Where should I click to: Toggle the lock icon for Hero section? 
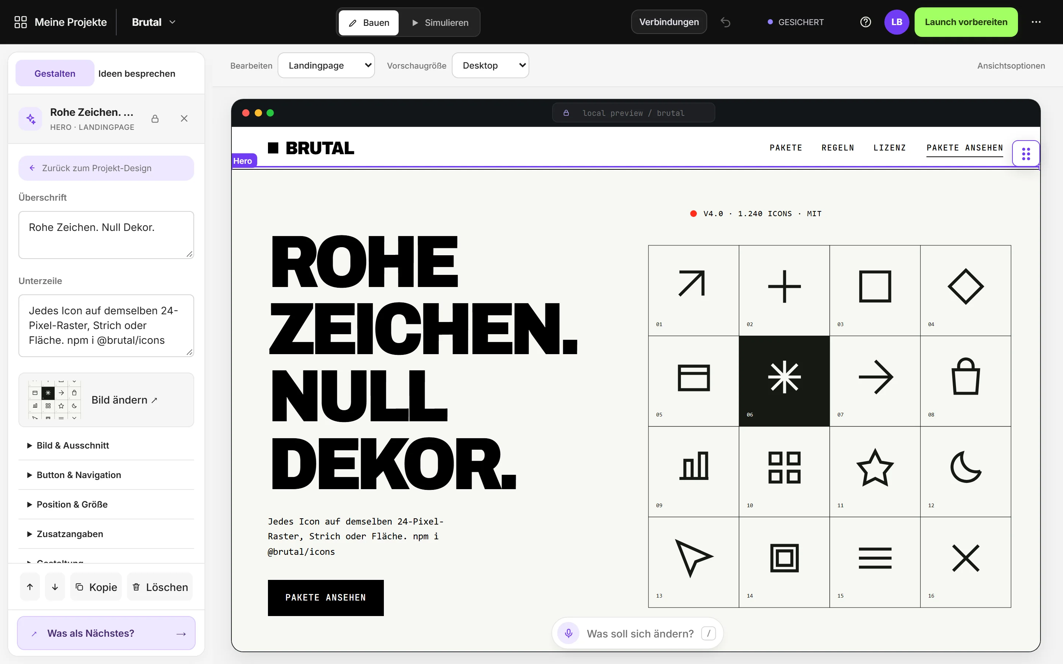155,118
